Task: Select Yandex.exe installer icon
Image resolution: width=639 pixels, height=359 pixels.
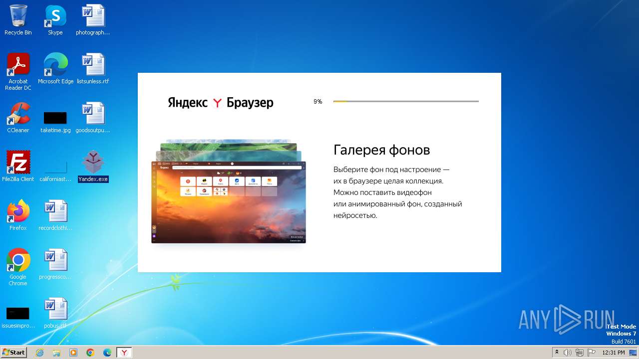Action: point(93,167)
